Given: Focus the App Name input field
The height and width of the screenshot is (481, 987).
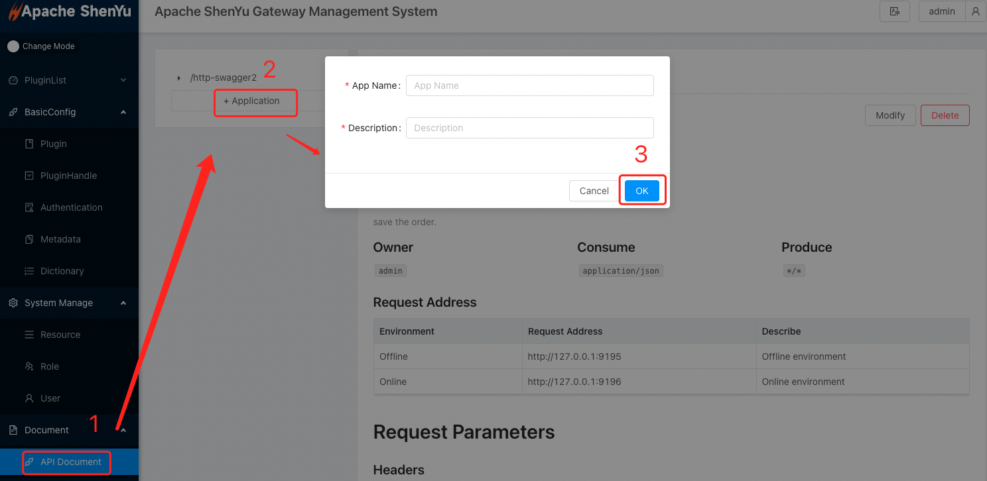Looking at the screenshot, I should pyautogui.click(x=529, y=85).
